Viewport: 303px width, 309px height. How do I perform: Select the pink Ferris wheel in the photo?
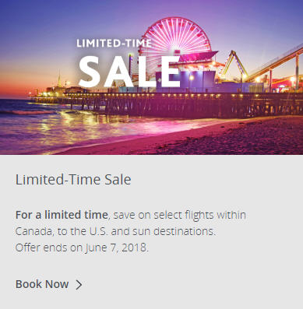[x=175, y=43]
